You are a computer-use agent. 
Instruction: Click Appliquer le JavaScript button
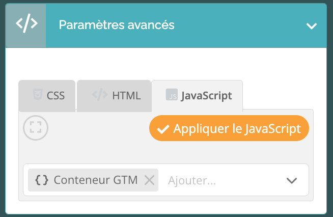tap(229, 128)
